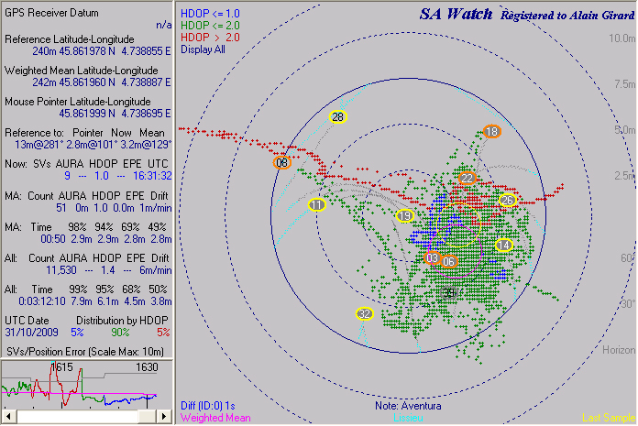The width and height of the screenshot is (638, 426).
Task: Click the left scroll arrow under error graph
Action: (8, 416)
